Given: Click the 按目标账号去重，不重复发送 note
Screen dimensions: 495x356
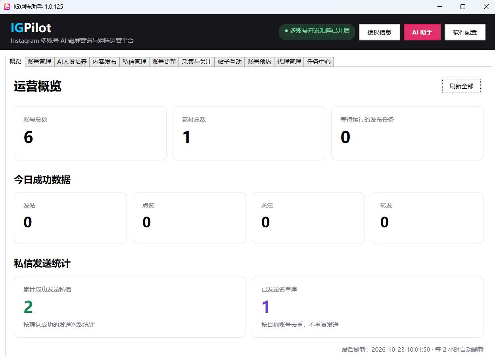Looking at the screenshot, I should [x=300, y=325].
